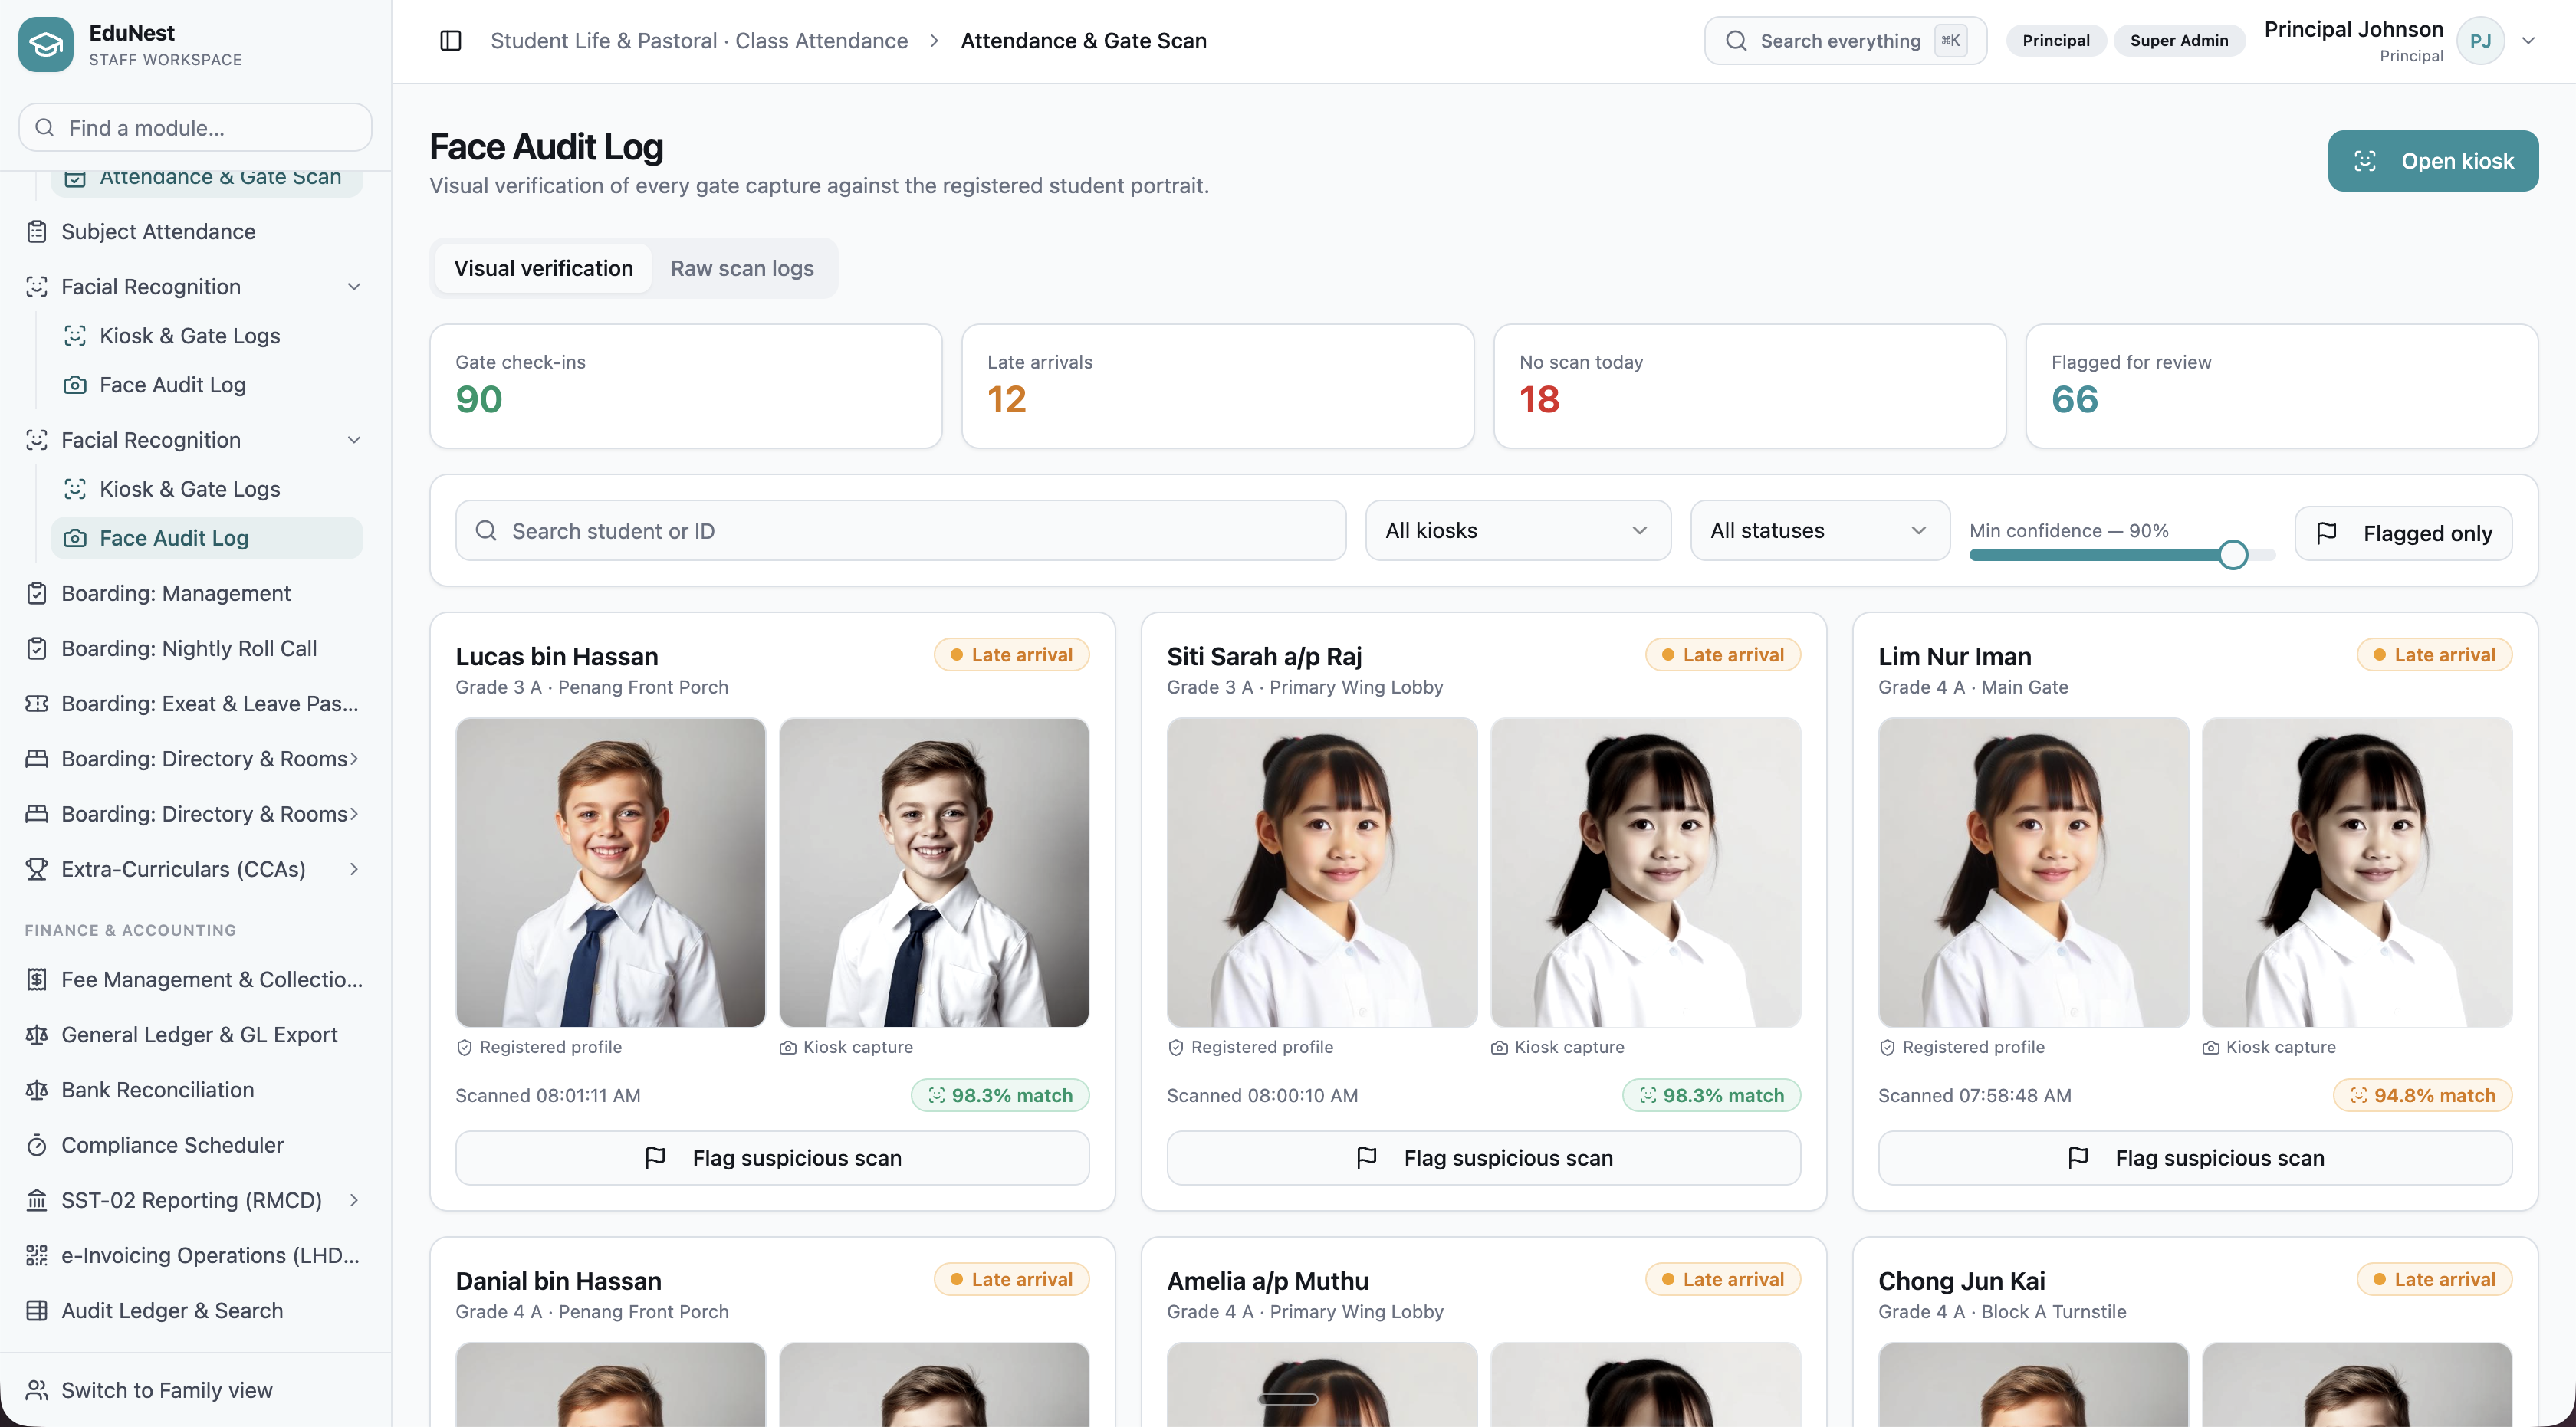Click the Boarding: Nightly Roll Call icon
This screenshot has height=1427, width=2576.
37,648
